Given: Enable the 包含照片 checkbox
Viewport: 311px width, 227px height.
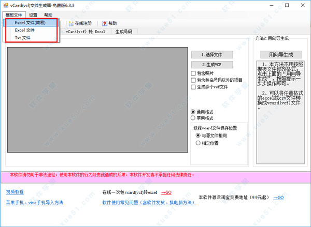Looking at the screenshot, I should [x=193, y=74].
